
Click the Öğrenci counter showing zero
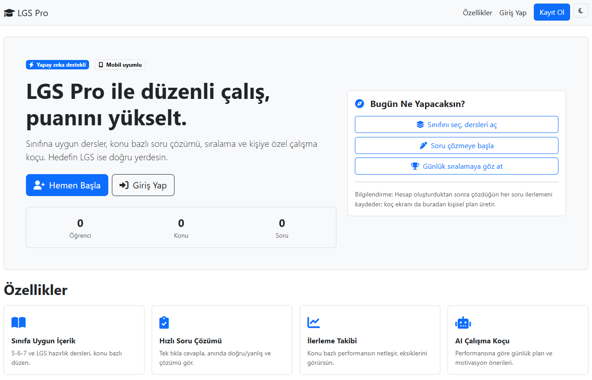tap(80, 227)
